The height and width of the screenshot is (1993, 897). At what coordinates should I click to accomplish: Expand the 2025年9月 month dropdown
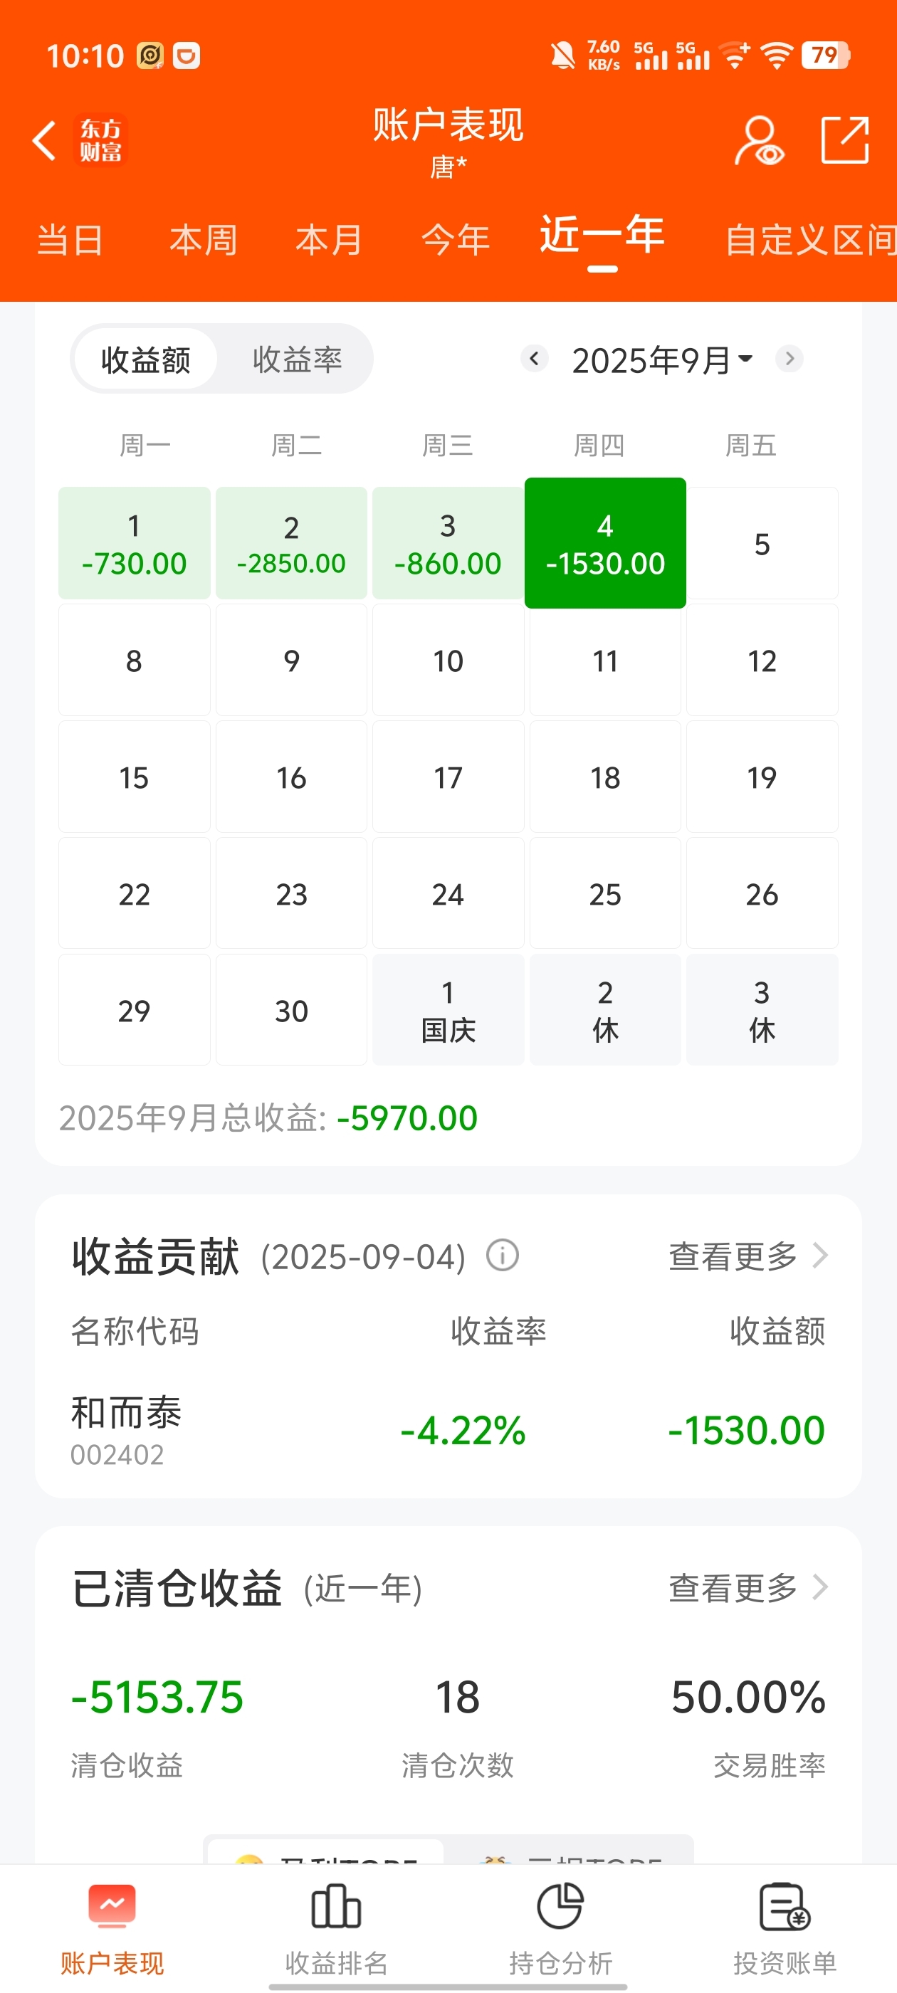(x=663, y=359)
